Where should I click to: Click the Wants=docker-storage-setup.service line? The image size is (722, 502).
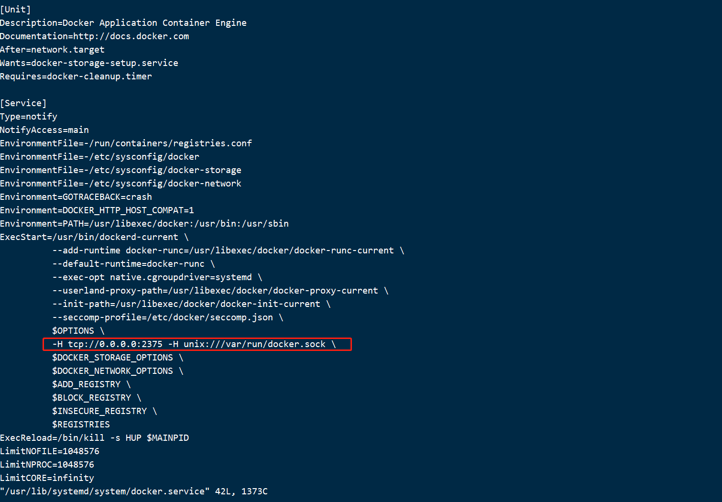pyautogui.click(x=89, y=63)
